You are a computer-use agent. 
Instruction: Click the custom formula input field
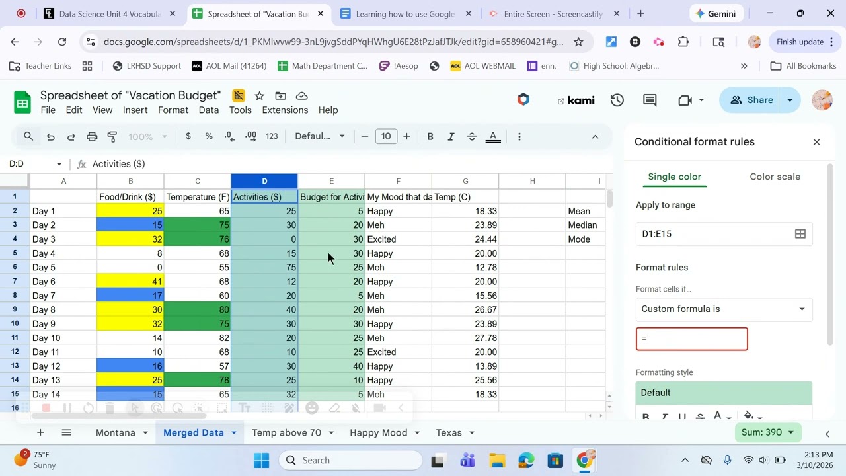coord(692,339)
